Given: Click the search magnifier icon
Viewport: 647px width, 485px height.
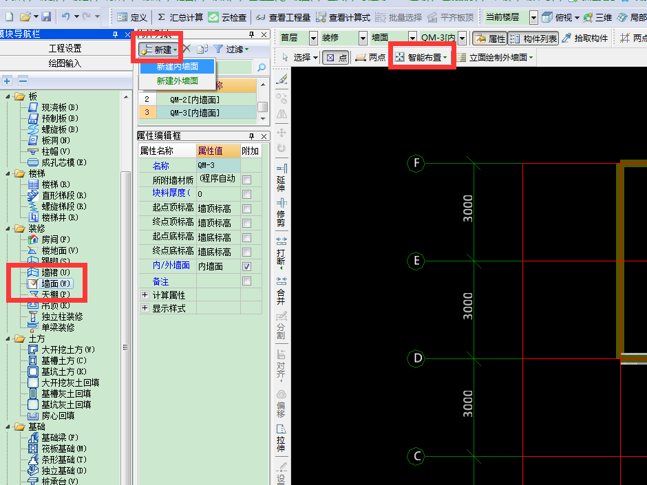Looking at the screenshot, I should [261, 67].
